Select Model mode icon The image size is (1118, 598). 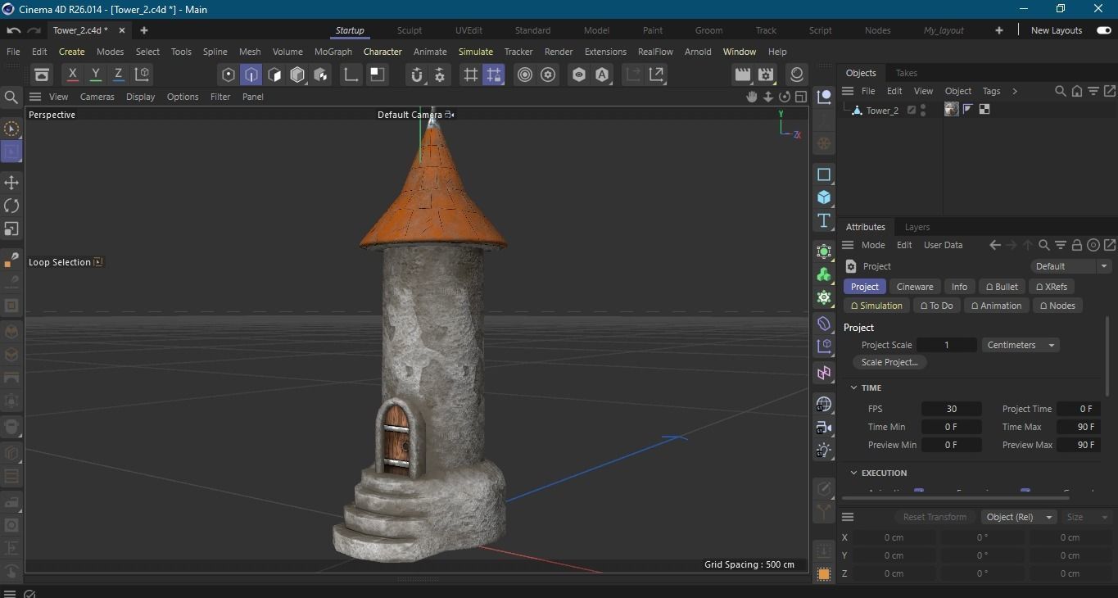298,75
